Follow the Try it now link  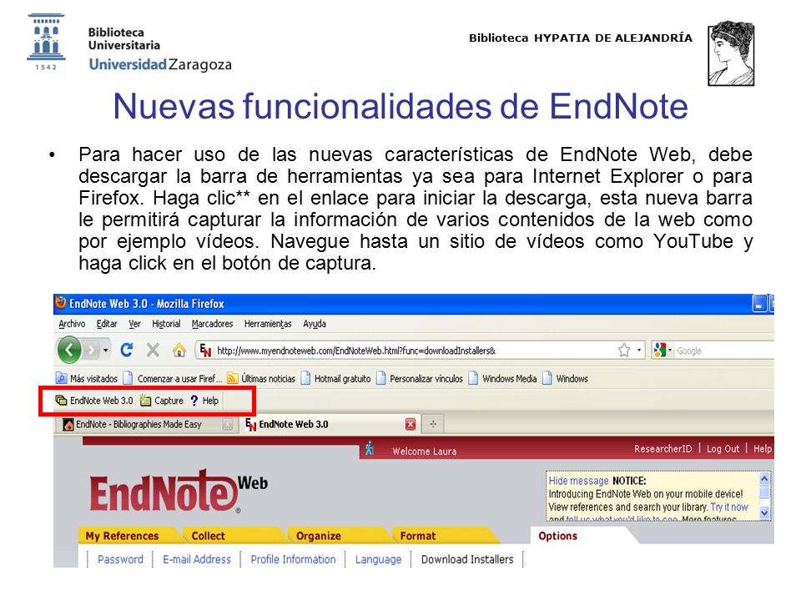point(729,507)
